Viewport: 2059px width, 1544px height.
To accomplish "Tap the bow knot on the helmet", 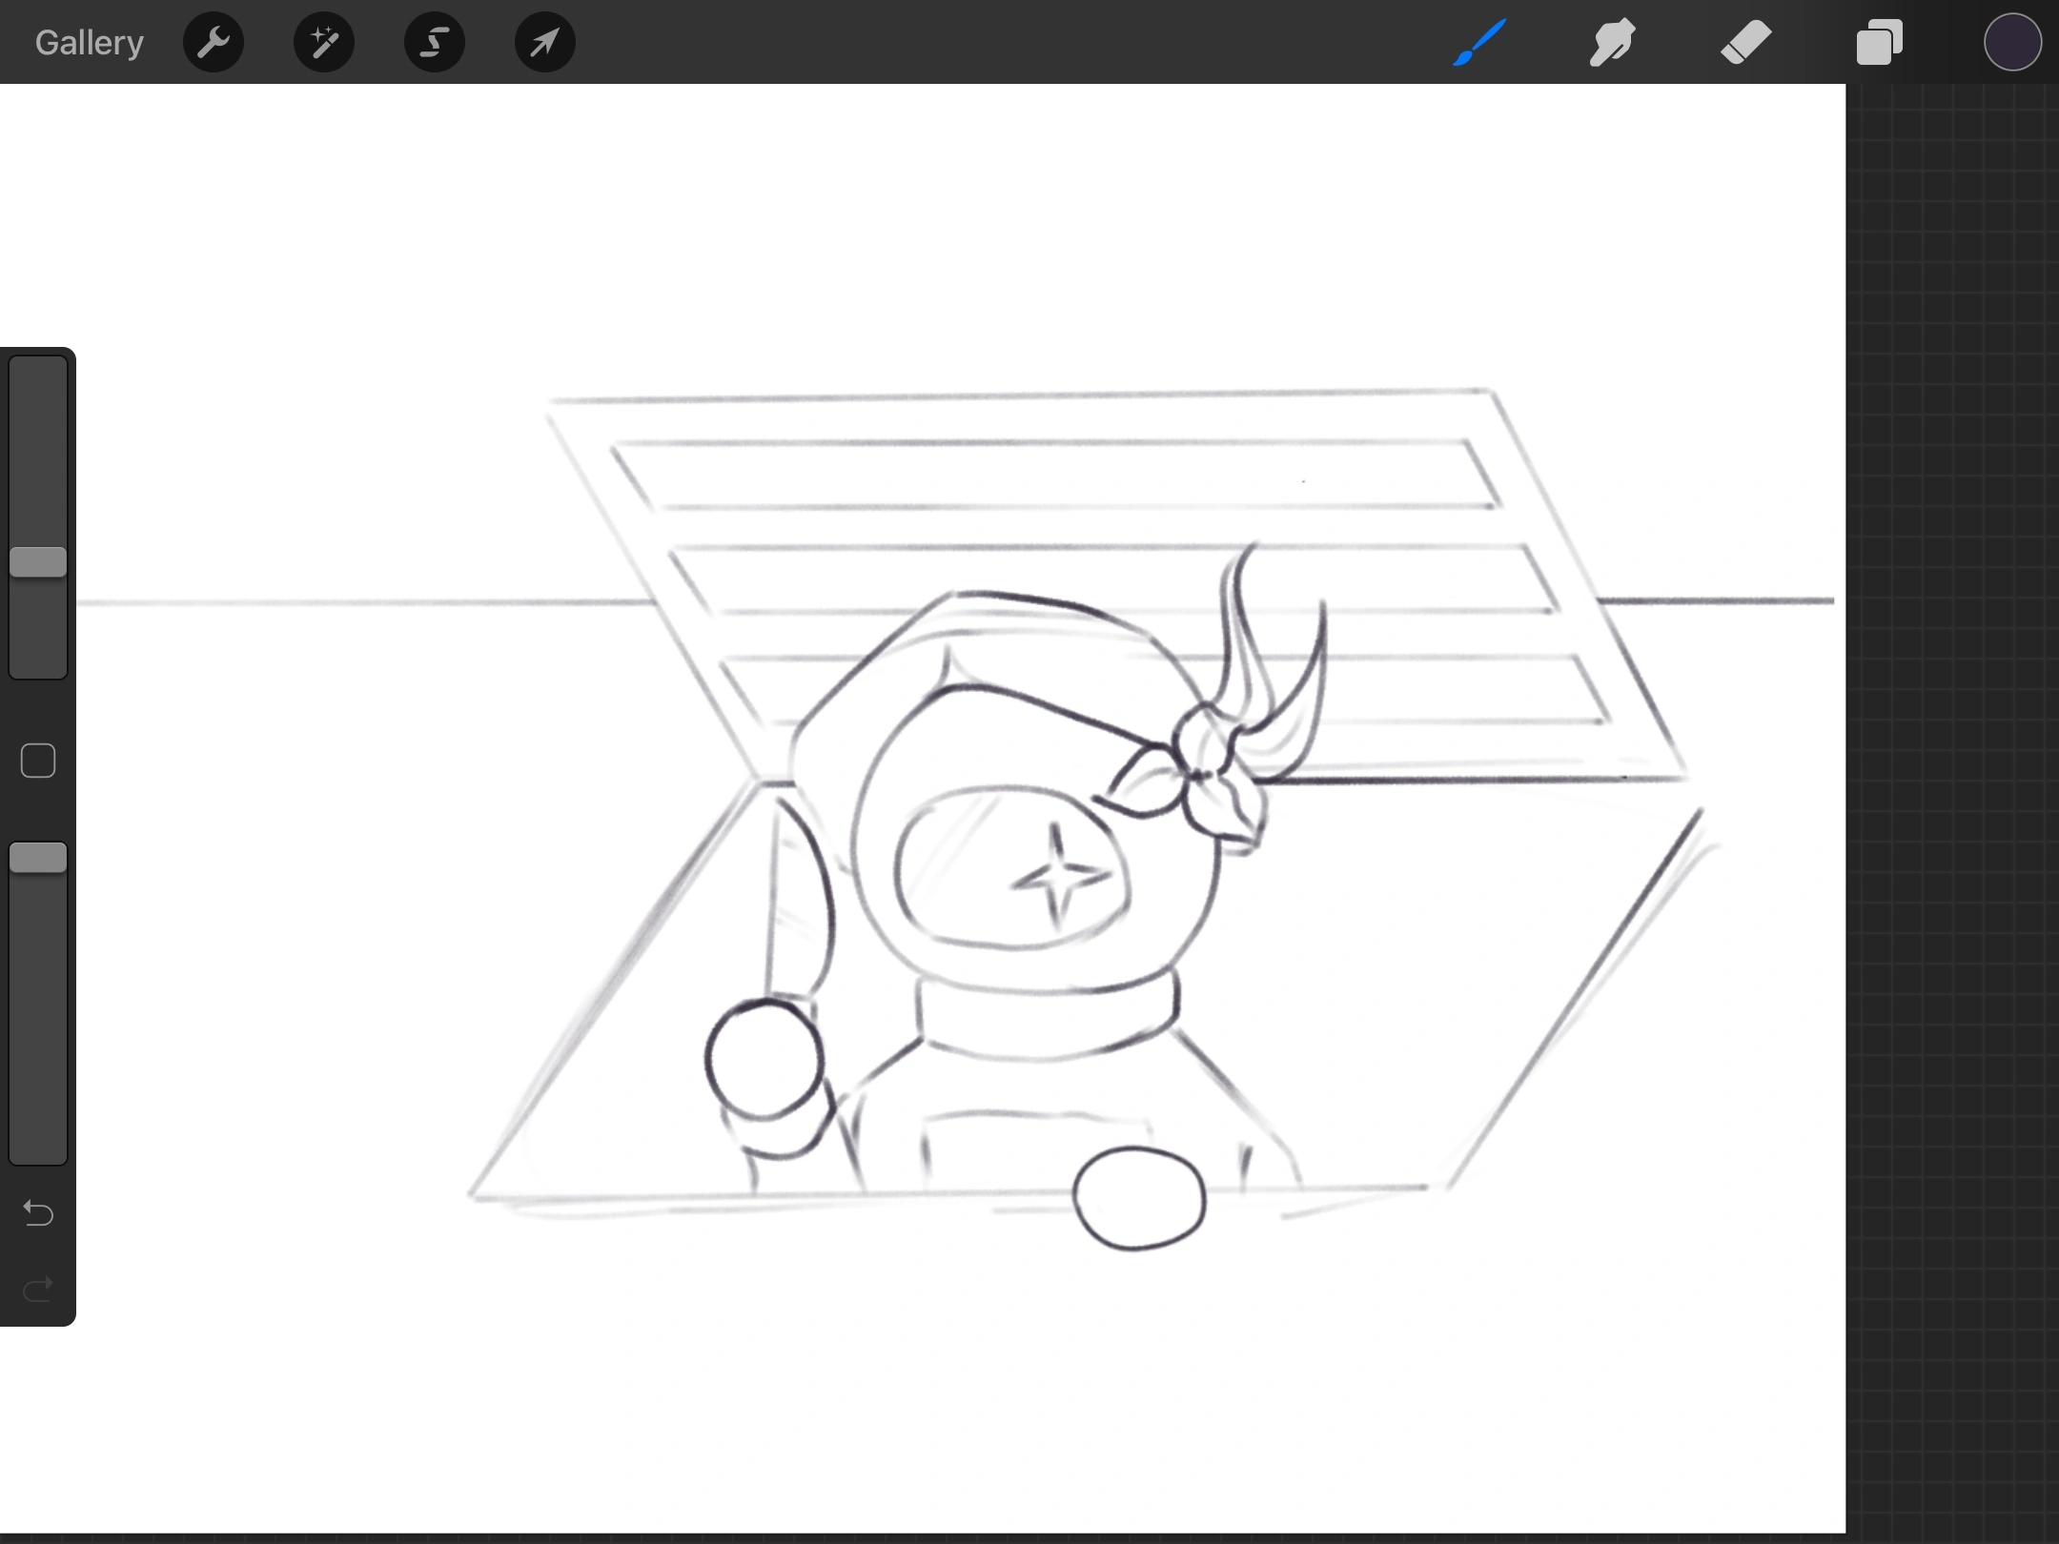I will (1197, 774).
